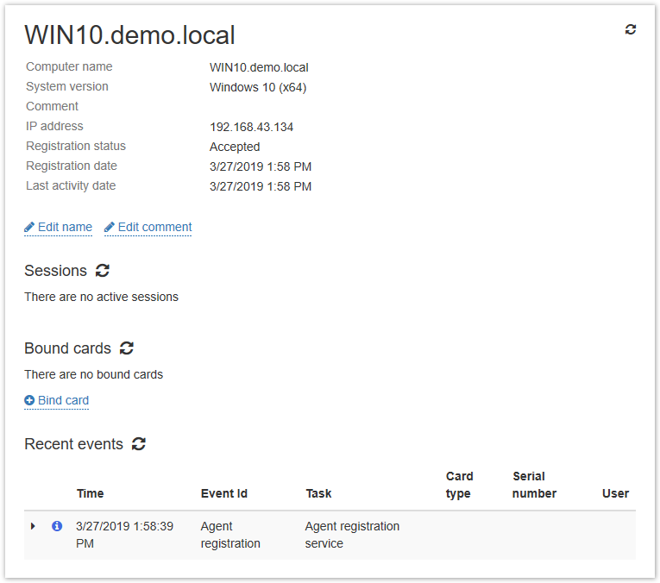Click the plus icon beside Bind card
This screenshot has height=583, width=660.
pos(29,401)
